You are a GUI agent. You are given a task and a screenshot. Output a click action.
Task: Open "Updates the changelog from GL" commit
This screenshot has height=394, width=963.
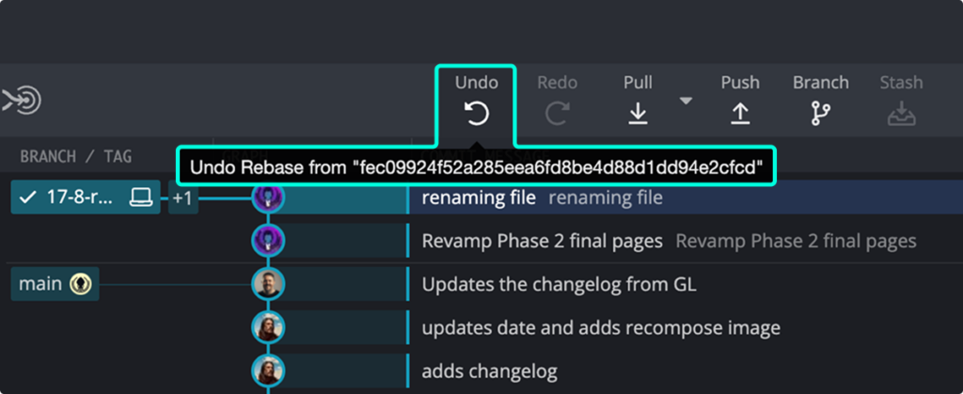point(560,284)
